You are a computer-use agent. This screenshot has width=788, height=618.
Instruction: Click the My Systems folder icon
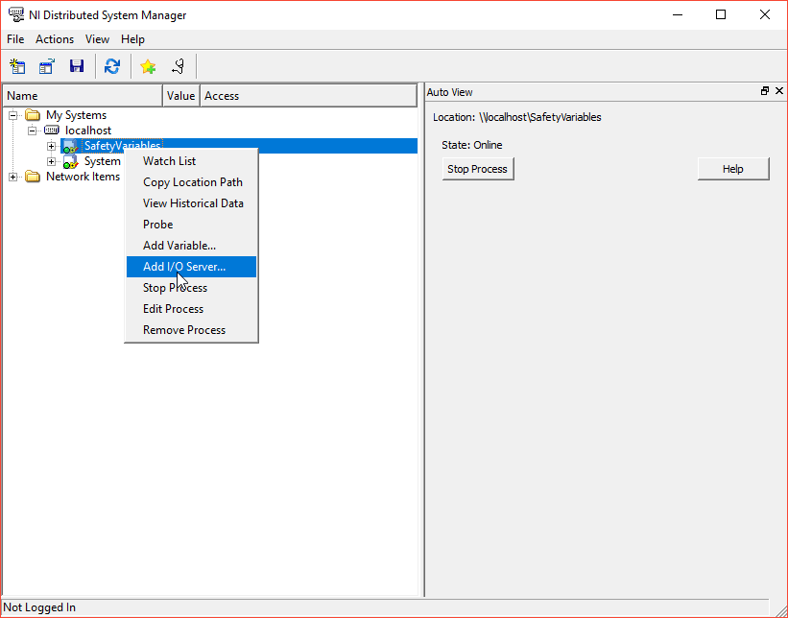[33, 115]
